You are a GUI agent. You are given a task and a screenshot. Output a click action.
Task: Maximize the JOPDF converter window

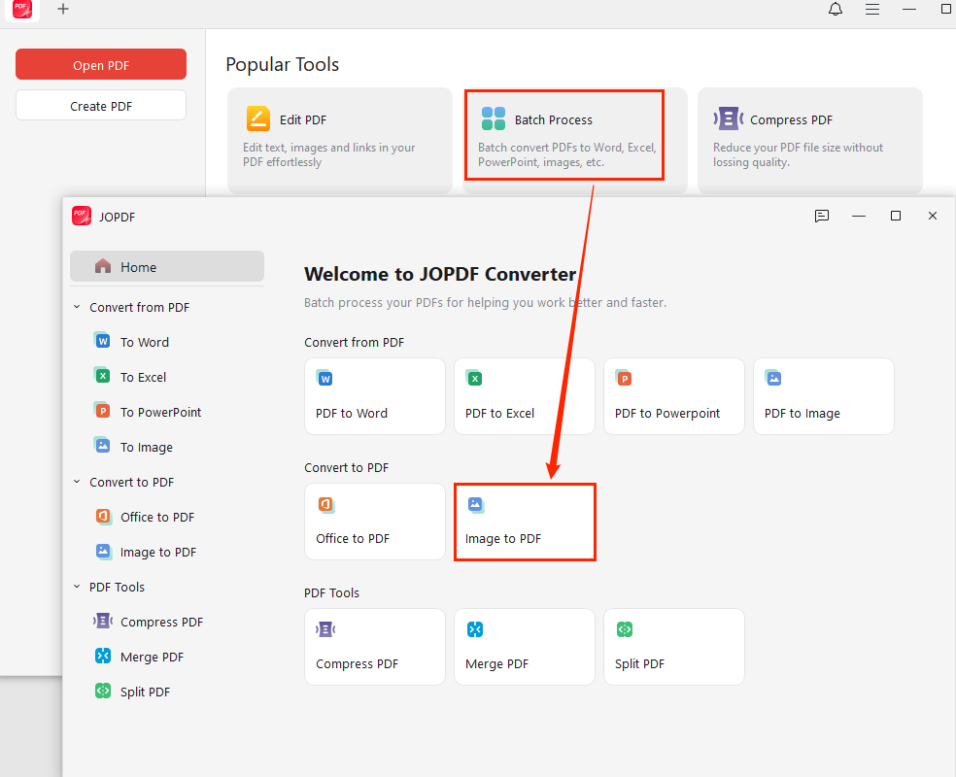pos(896,216)
